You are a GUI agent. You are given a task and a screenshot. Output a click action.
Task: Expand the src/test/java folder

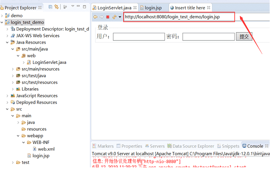(x=13, y=76)
